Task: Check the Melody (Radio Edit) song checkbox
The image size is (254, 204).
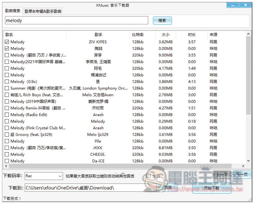Action: 7,115
